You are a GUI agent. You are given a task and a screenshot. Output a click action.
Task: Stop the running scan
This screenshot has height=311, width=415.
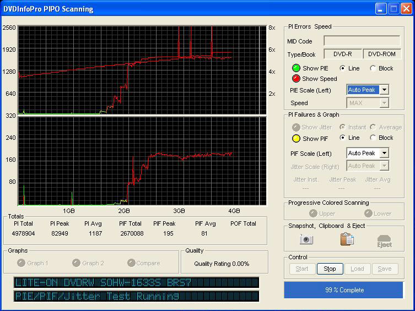tap(330, 269)
